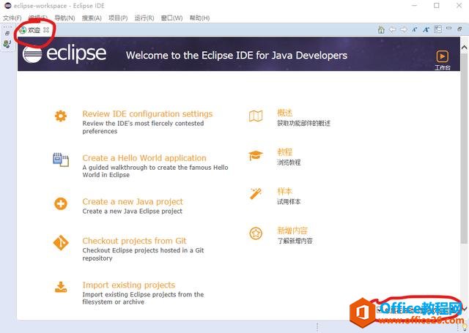The height and width of the screenshot is (333, 469).
Task: Click the restore icon beside minimize in welcome toolbar
Action: coord(459,29)
